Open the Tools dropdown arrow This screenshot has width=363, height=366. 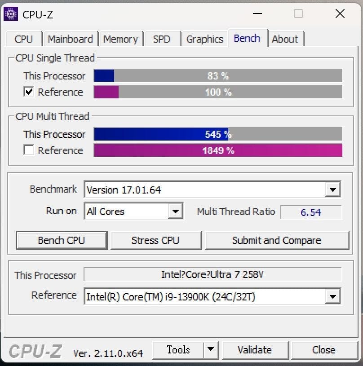click(x=211, y=349)
